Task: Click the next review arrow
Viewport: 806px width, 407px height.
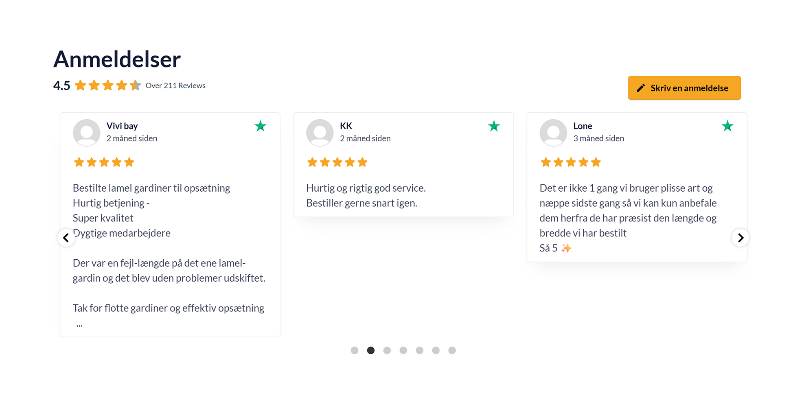Action: [x=740, y=238]
